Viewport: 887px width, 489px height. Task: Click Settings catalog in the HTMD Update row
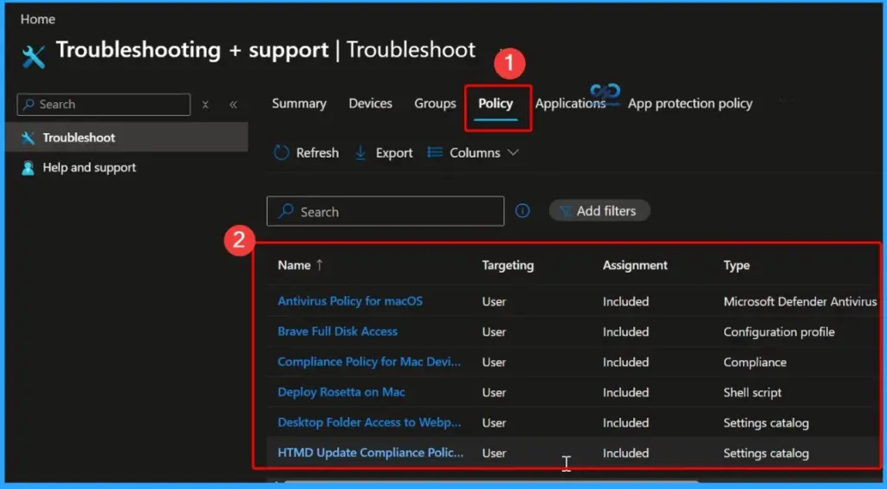[766, 453]
